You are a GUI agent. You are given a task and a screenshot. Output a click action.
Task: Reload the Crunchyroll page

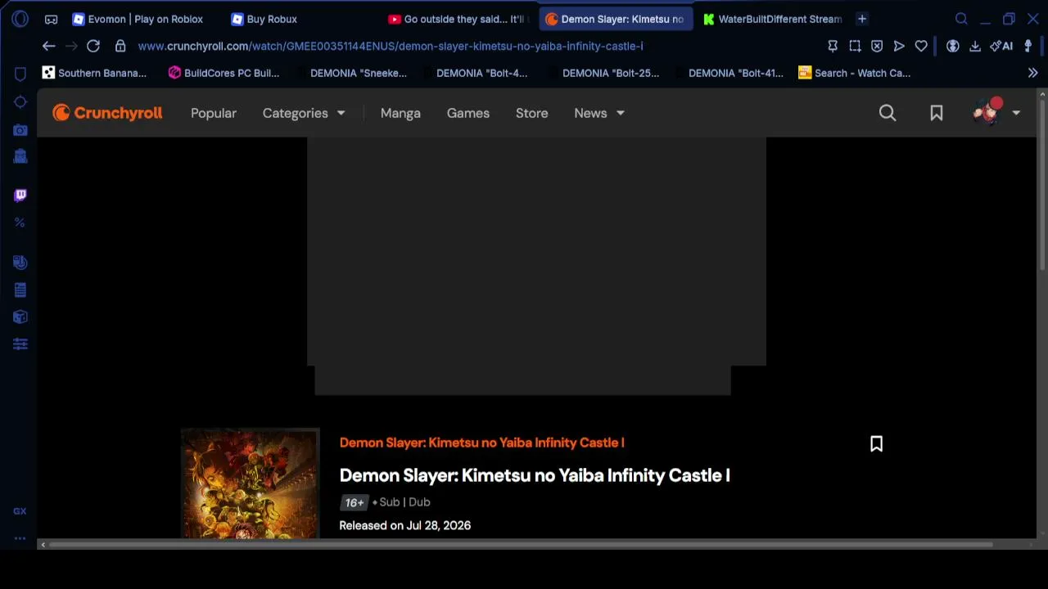point(93,46)
